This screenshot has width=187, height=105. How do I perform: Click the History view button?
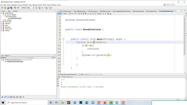pyautogui.click(x=65, y=14)
